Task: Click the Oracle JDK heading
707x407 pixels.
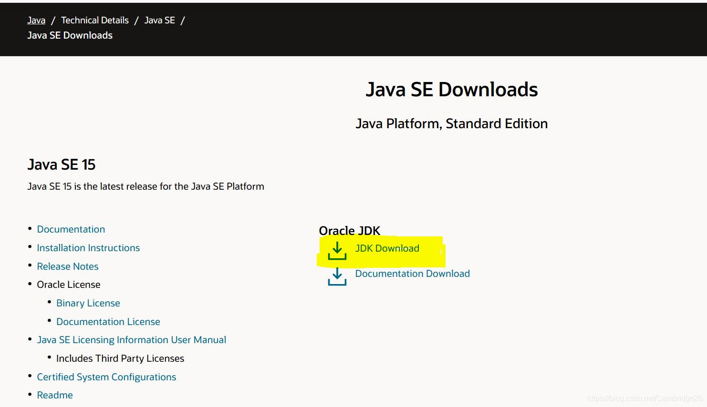Action: (350, 231)
